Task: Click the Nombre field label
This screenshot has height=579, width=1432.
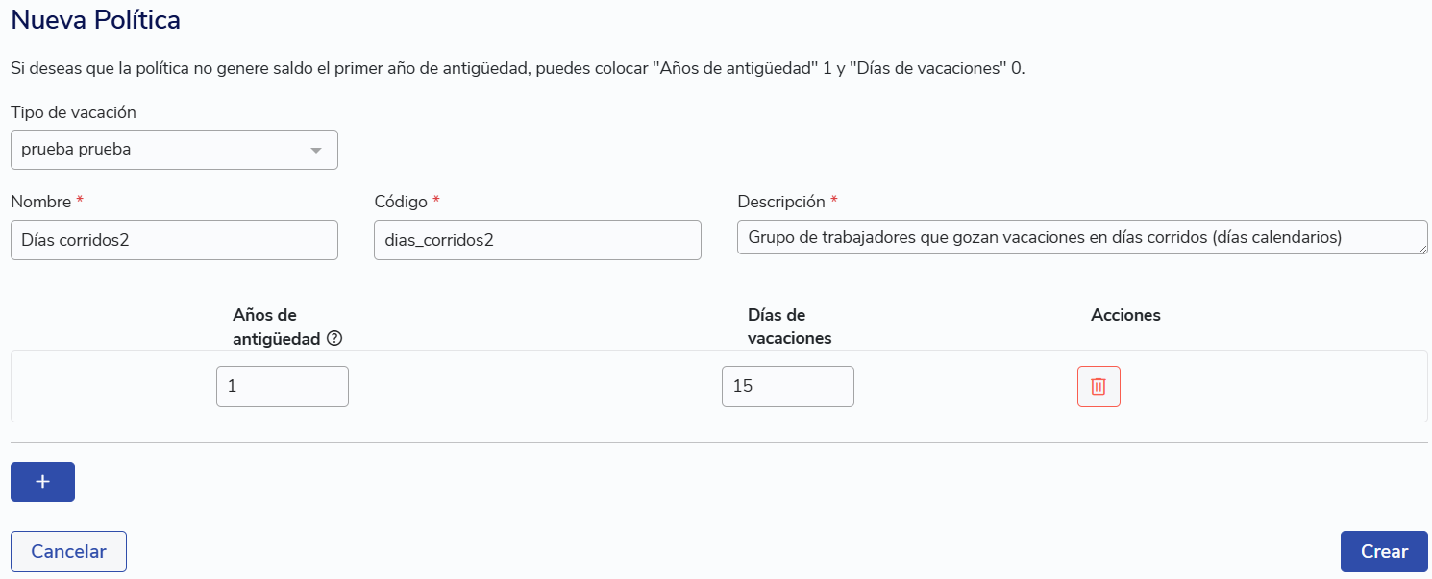Action: [41, 202]
